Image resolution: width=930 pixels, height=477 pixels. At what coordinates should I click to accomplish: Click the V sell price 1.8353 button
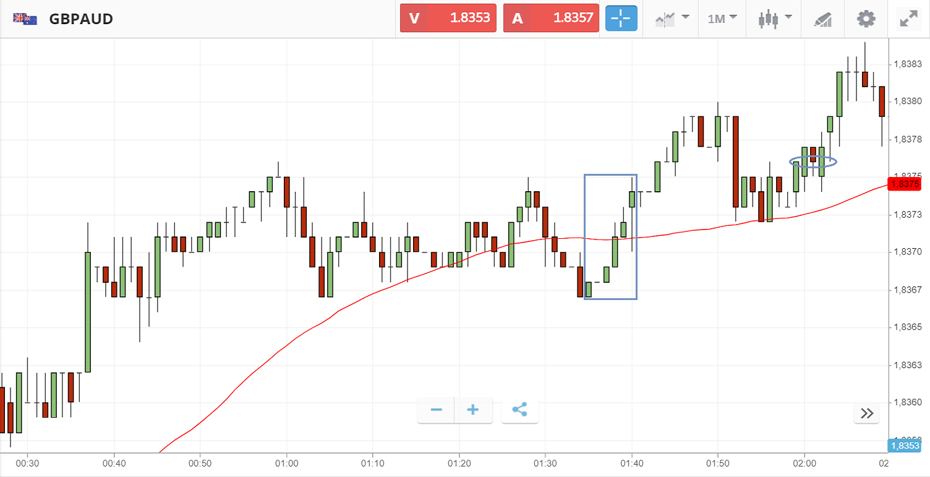[x=448, y=19]
